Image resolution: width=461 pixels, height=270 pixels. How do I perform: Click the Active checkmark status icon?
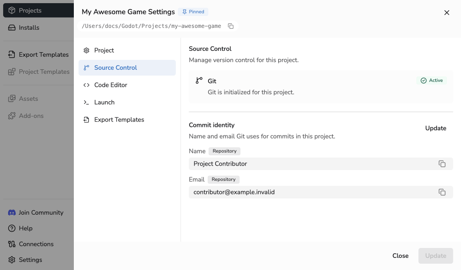click(x=423, y=81)
